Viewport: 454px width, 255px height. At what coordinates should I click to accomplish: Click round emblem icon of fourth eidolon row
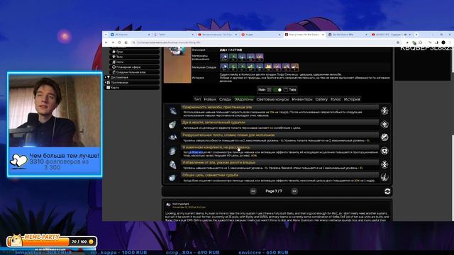pos(384,151)
